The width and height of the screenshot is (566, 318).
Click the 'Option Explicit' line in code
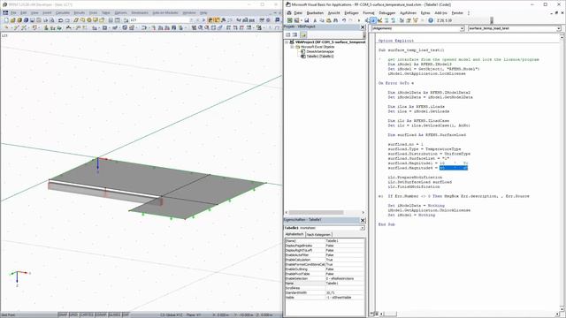[396, 41]
